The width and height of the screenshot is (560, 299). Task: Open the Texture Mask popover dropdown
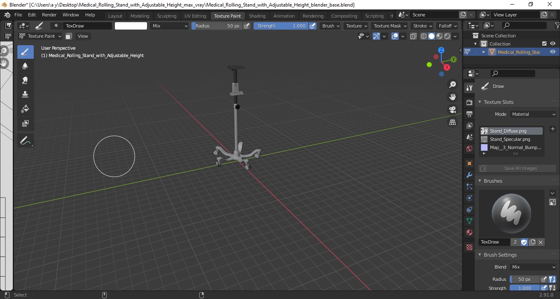click(390, 26)
